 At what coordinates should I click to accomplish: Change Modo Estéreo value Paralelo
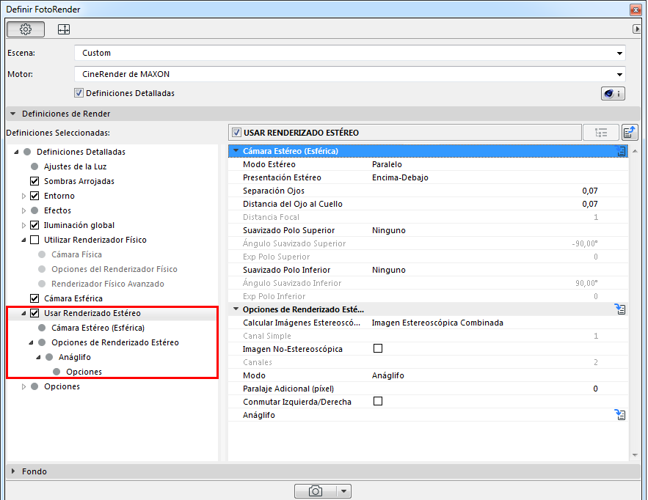click(387, 164)
